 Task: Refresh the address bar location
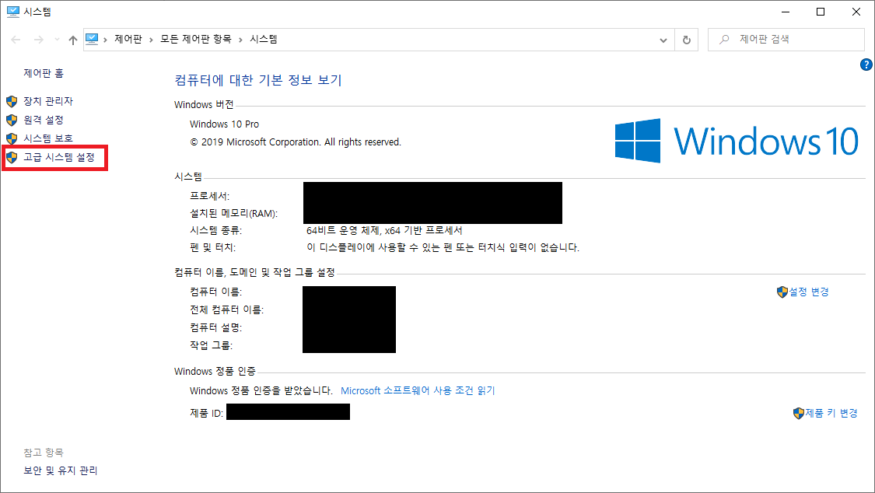[x=686, y=40]
